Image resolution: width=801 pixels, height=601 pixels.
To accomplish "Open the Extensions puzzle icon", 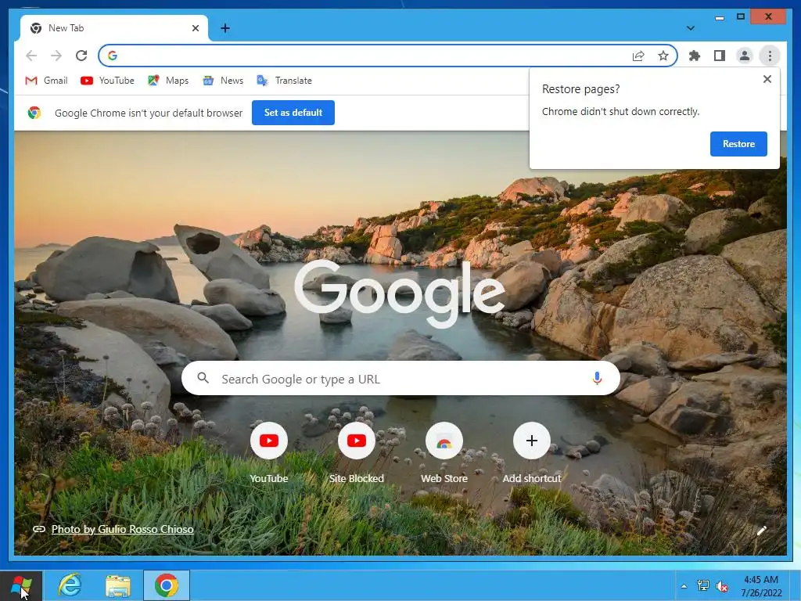I will tap(695, 56).
